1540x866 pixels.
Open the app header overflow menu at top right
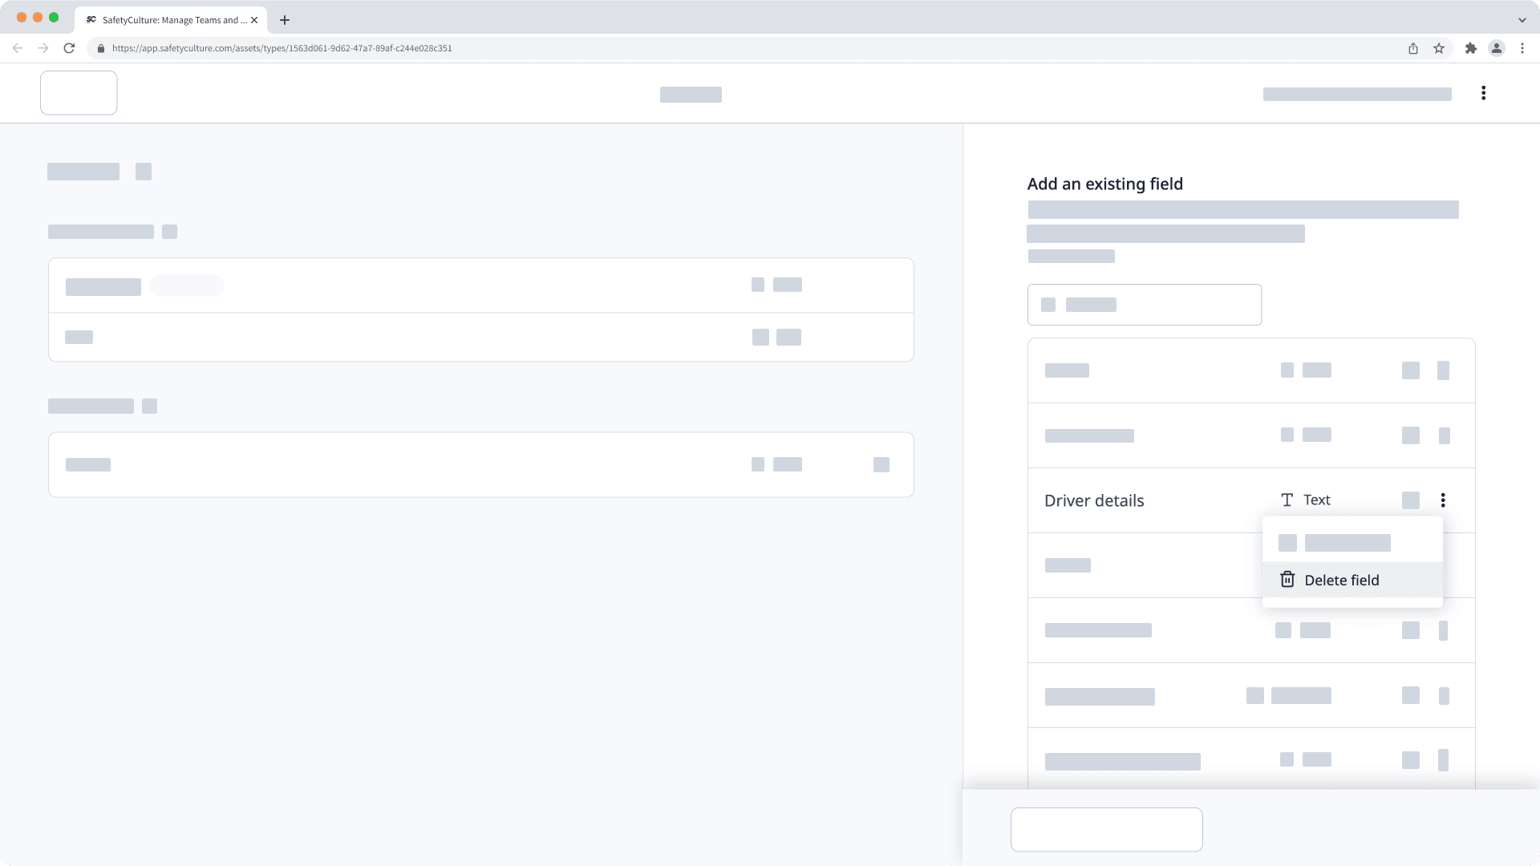[1484, 92]
